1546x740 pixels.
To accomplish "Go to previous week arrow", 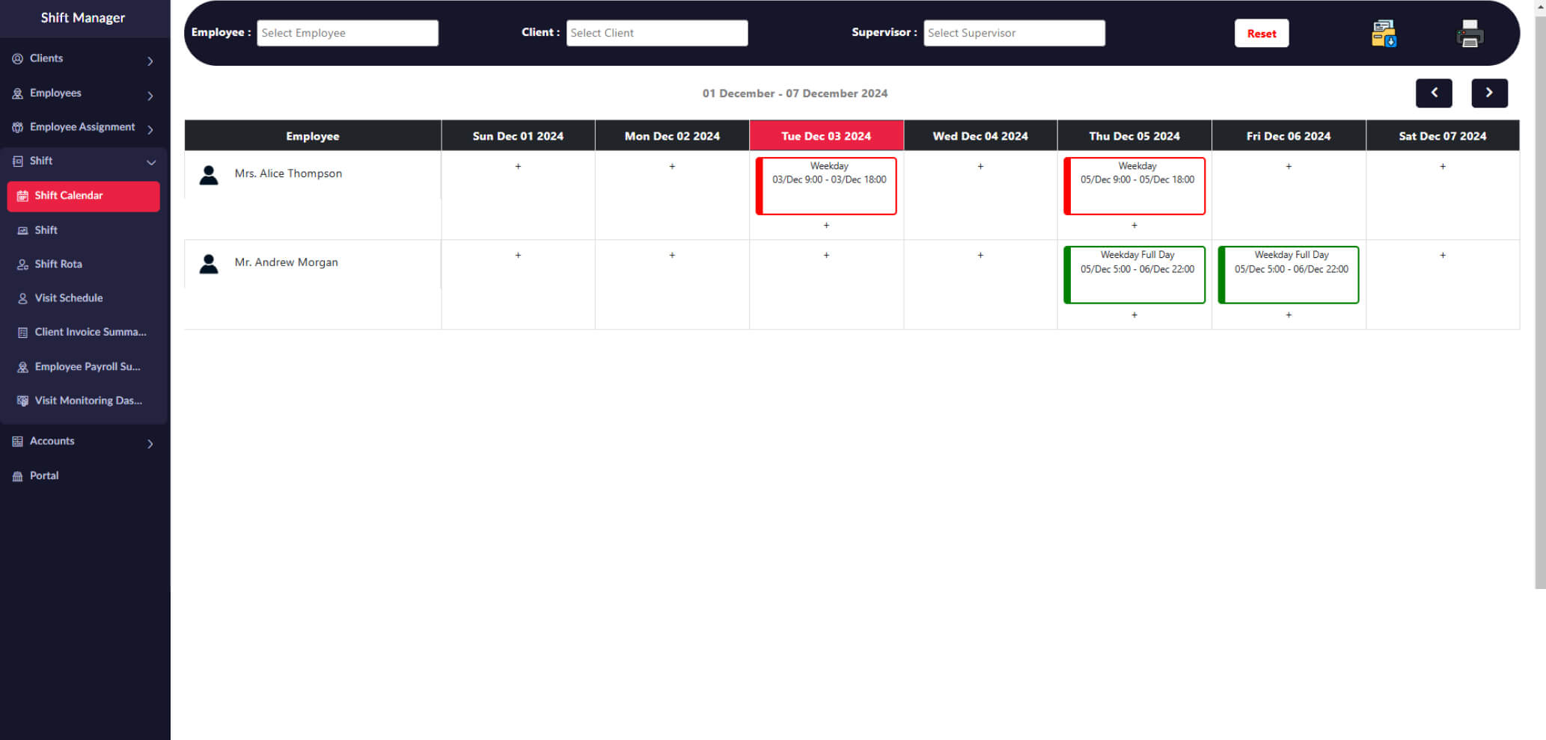I will 1434,93.
